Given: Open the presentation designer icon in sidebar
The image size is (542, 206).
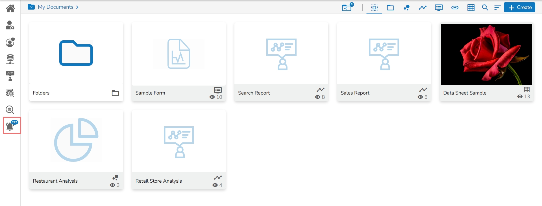Looking at the screenshot, I should click(x=10, y=76).
